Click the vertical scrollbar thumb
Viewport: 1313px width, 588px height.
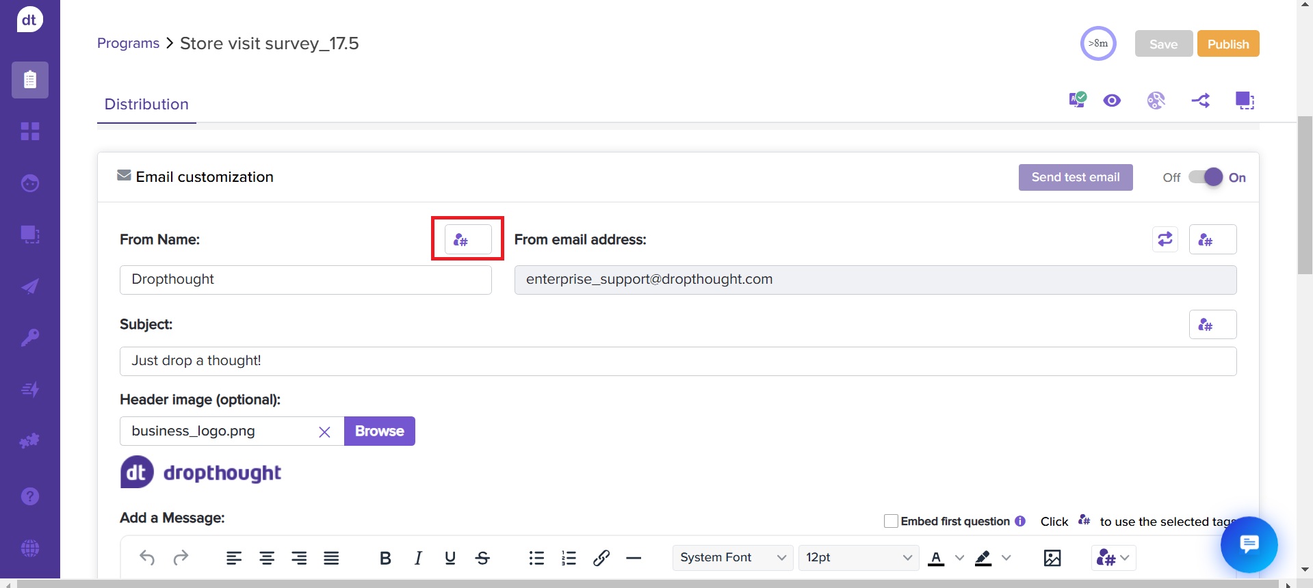pos(1305,195)
